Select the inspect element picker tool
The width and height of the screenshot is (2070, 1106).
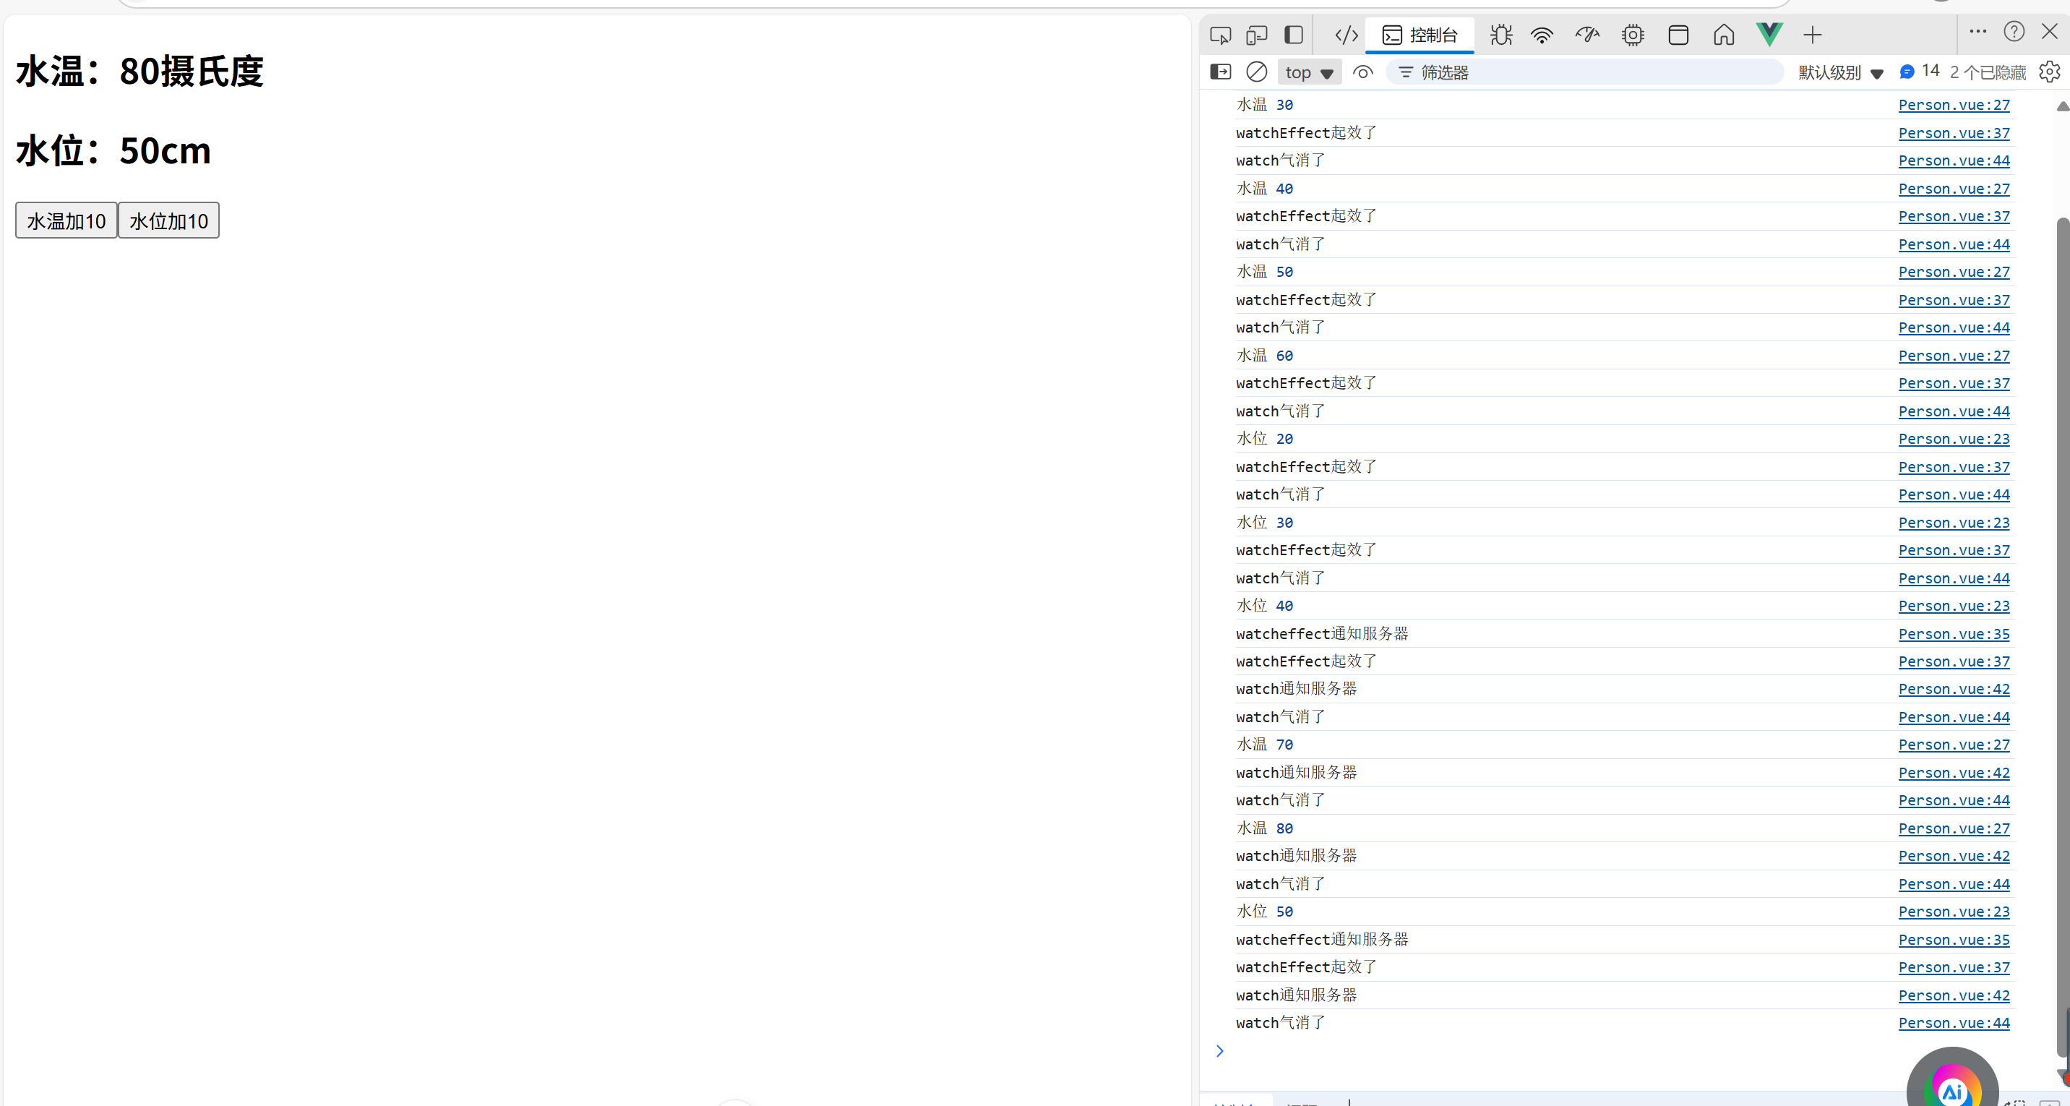[1220, 35]
